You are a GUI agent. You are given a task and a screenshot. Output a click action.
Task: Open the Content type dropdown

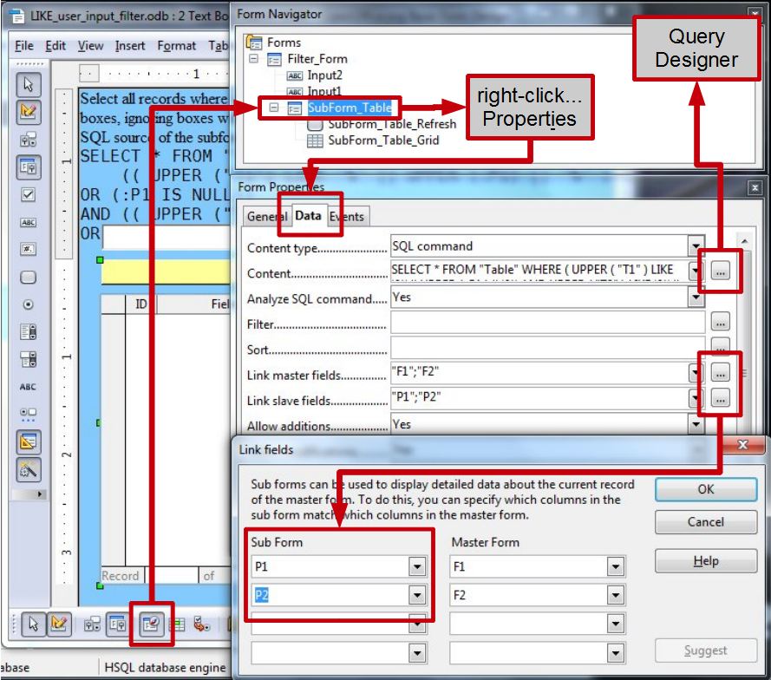pos(696,246)
